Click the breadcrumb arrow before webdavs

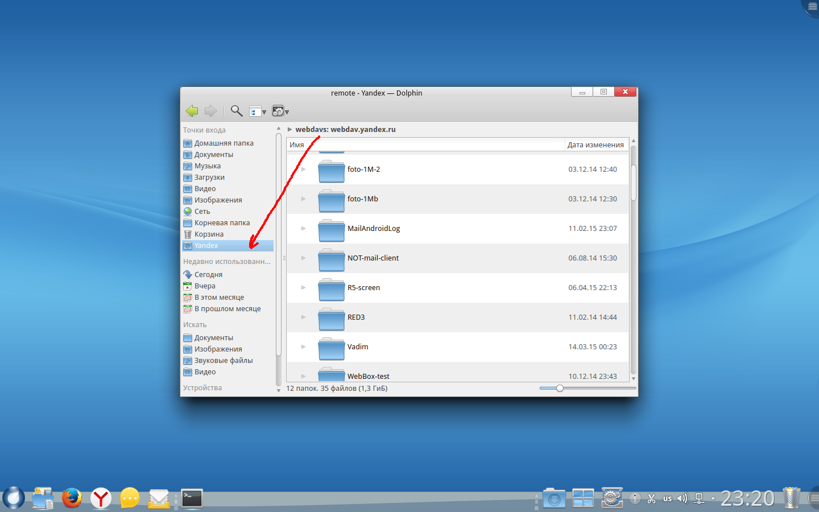[x=289, y=130]
